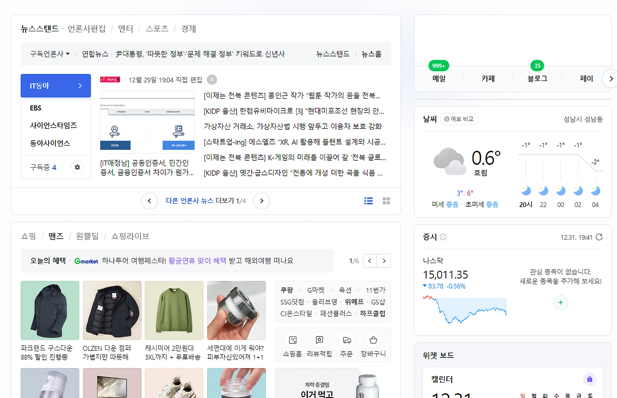617x398 pixels.
Task: Open the 주문 delivery icon
Action: point(347,340)
